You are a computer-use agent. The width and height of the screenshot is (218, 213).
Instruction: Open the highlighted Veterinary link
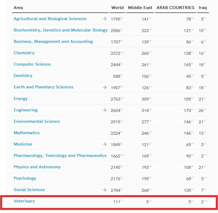[24, 201]
